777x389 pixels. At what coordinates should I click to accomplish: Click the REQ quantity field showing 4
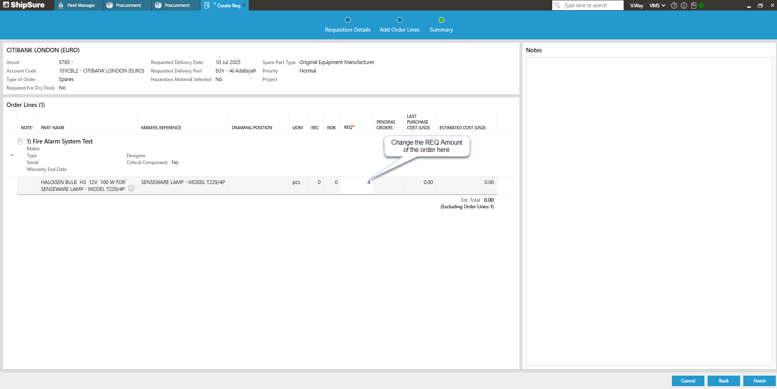[x=357, y=182]
